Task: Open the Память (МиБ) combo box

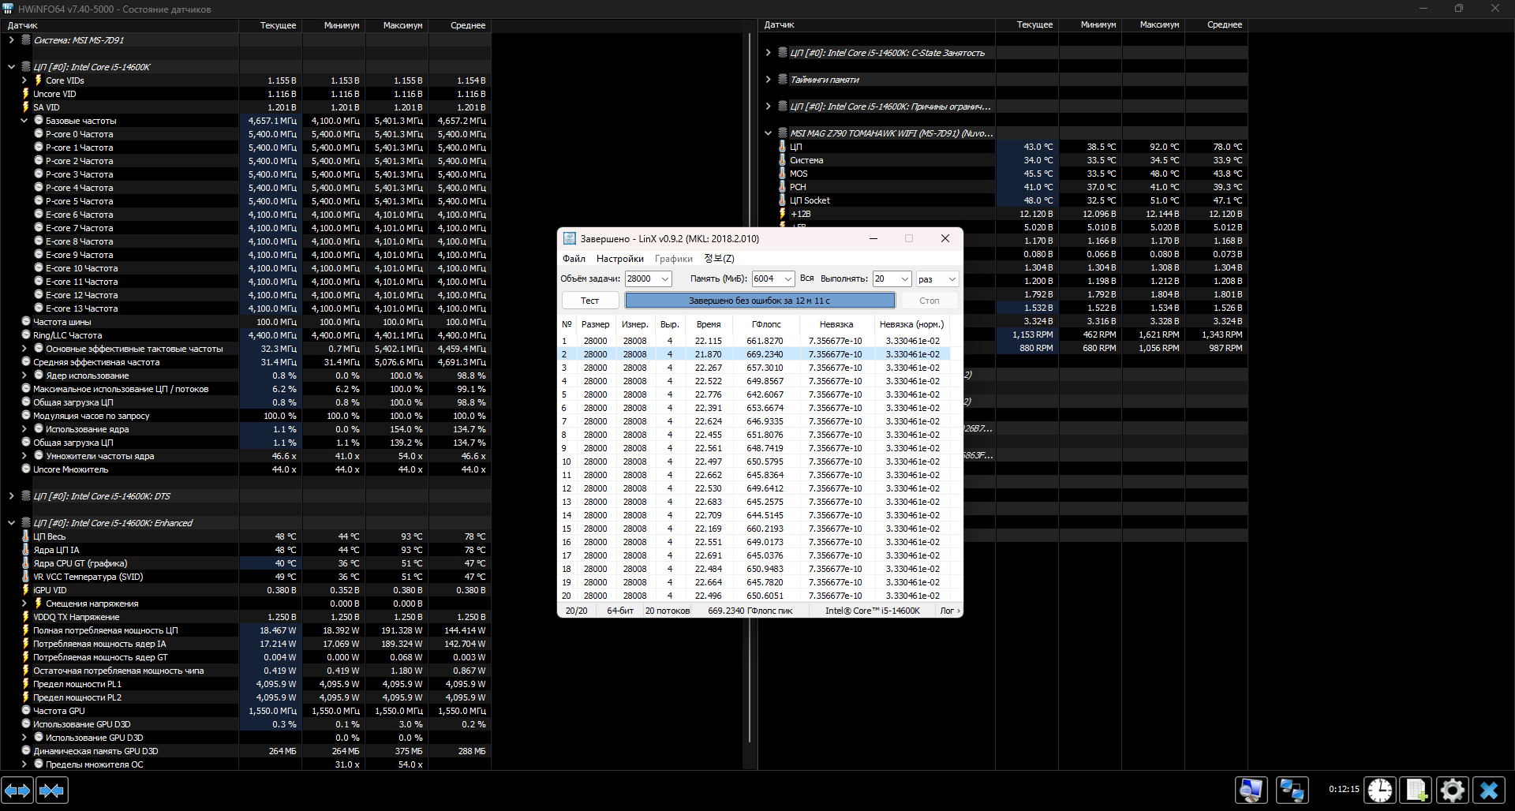Action: pos(787,279)
